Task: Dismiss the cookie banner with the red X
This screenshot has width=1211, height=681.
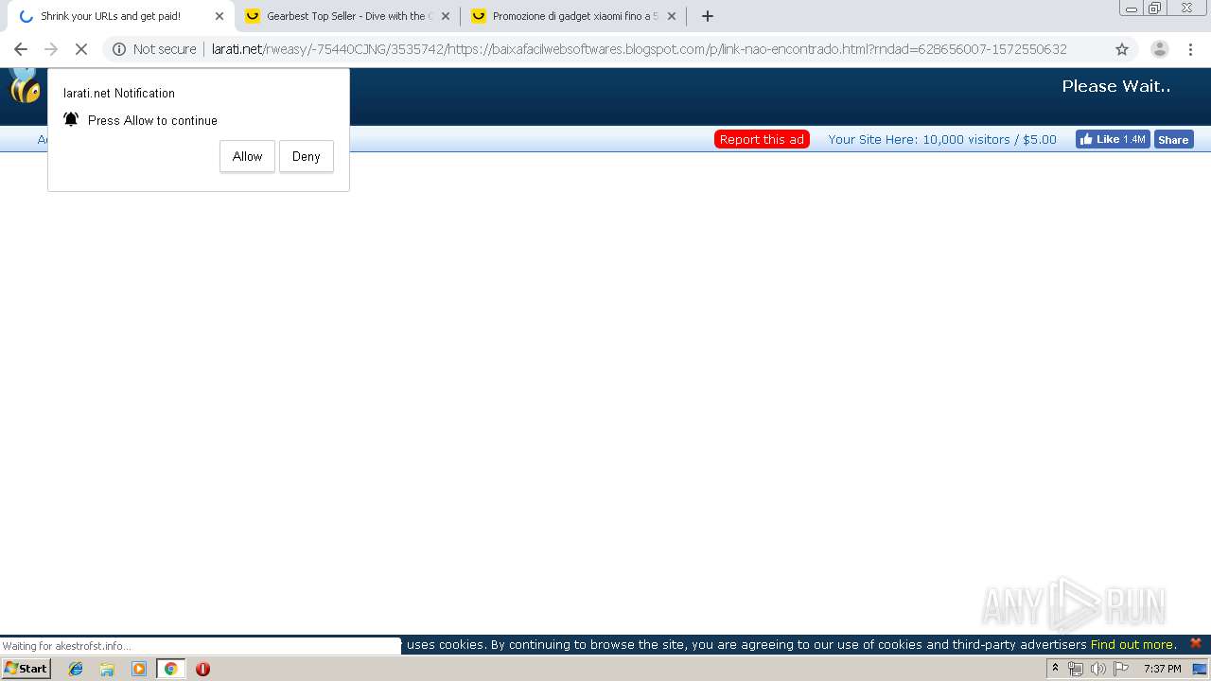Action: coord(1196,643)
